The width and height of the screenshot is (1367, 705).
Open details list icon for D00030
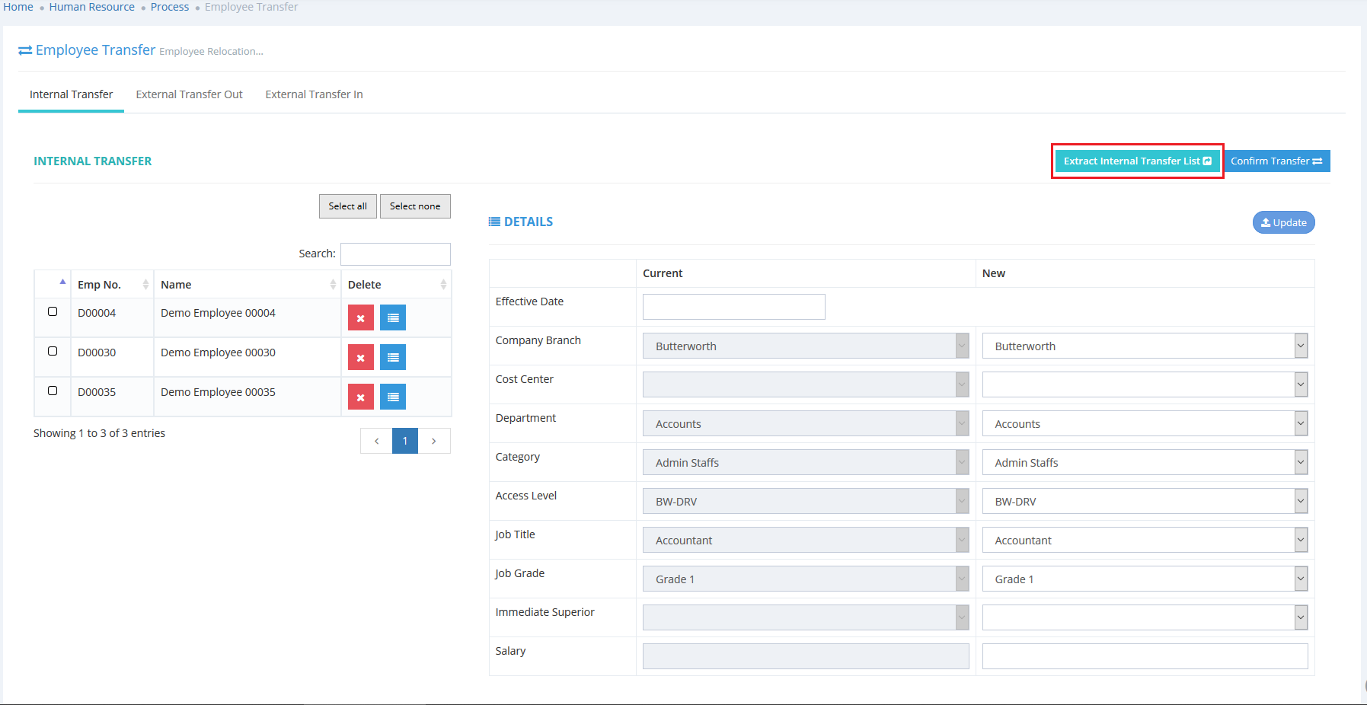pyautogui.click(x=393, y=358)
